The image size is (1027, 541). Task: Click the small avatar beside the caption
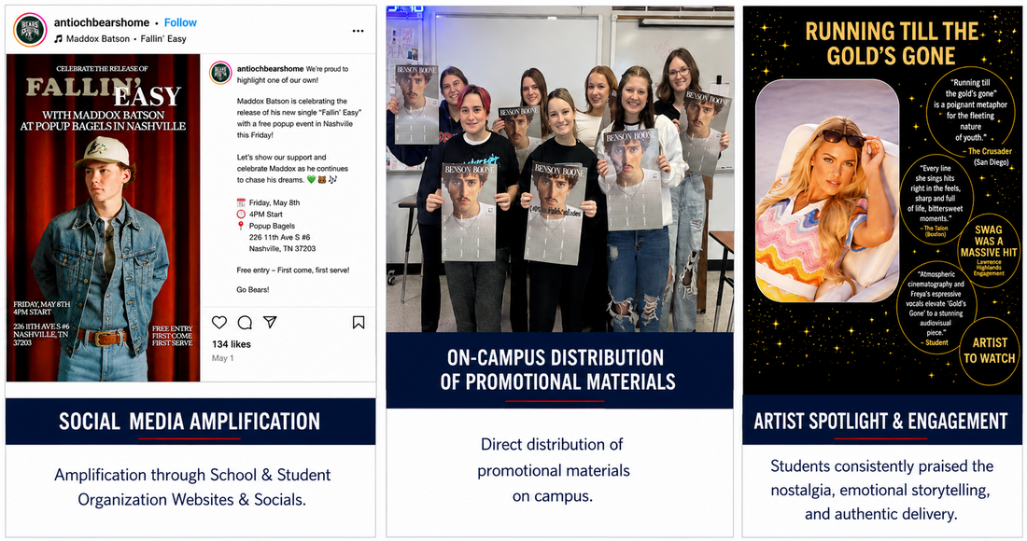[x=220, y=73]
